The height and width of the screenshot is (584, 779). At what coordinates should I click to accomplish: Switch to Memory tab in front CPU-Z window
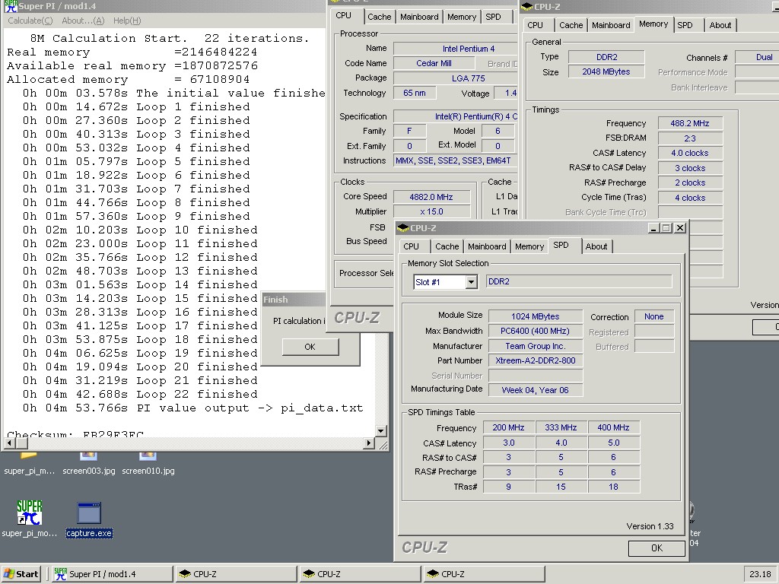[529, 246]
